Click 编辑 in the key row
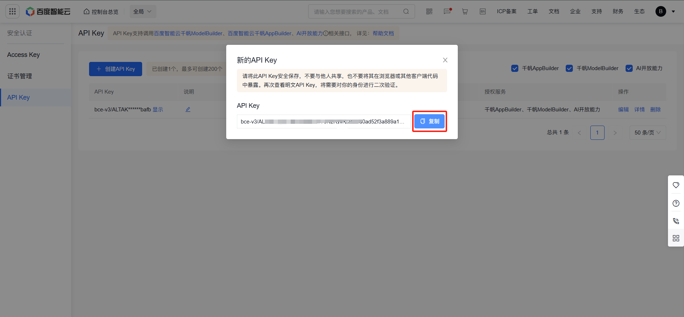This screenshot has width=684, height=317. click(x=623, y=110)
